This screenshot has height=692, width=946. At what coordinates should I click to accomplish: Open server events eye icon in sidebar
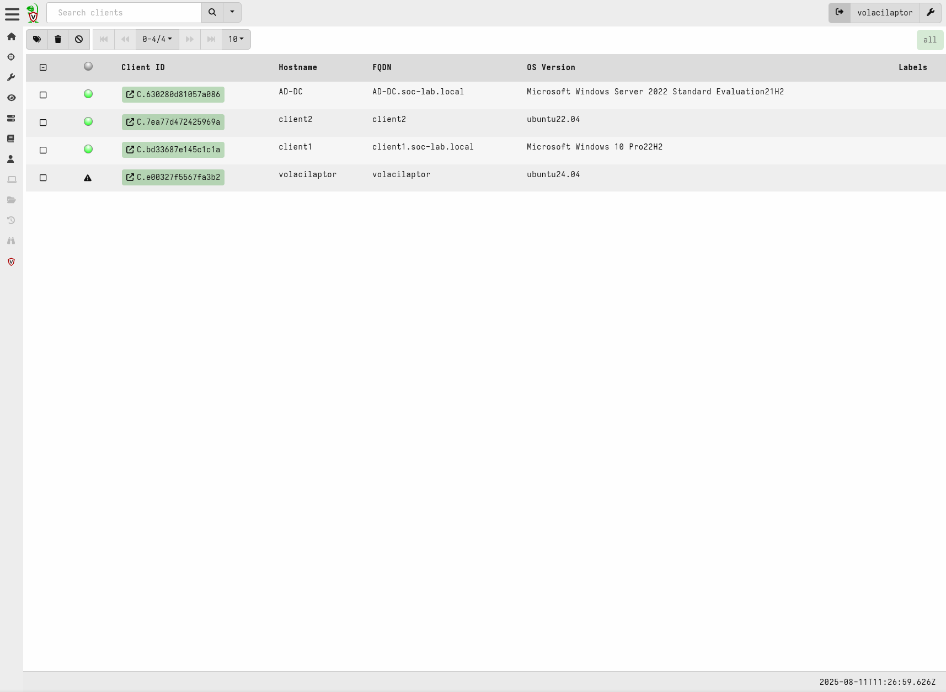coord(11,98)
